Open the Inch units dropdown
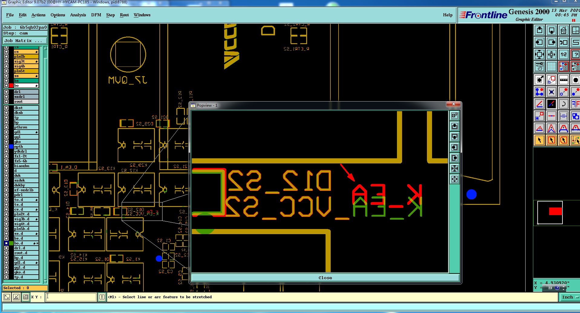This screenshot has width=580, height=313. coord(569,297)
